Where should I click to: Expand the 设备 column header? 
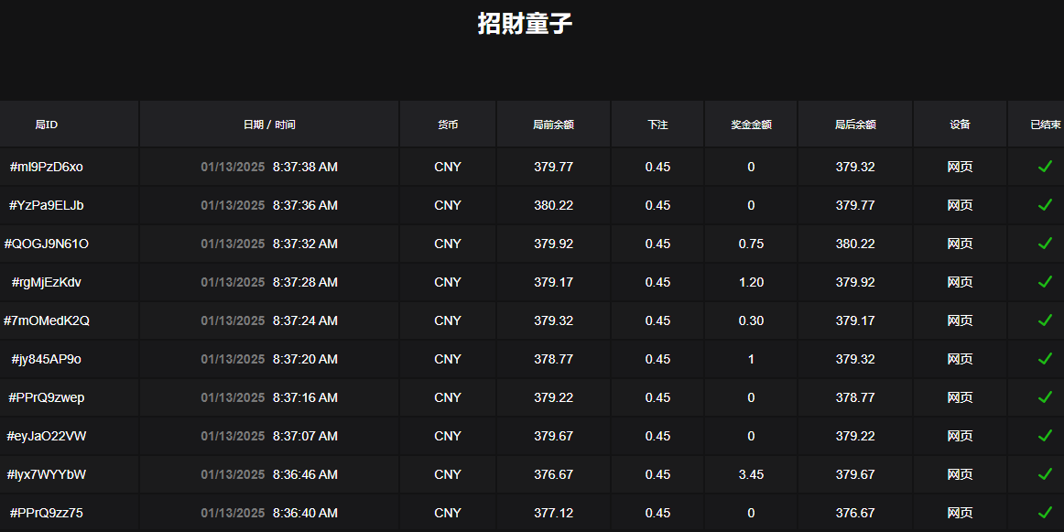pyautogui.click(x=960, y=123)
